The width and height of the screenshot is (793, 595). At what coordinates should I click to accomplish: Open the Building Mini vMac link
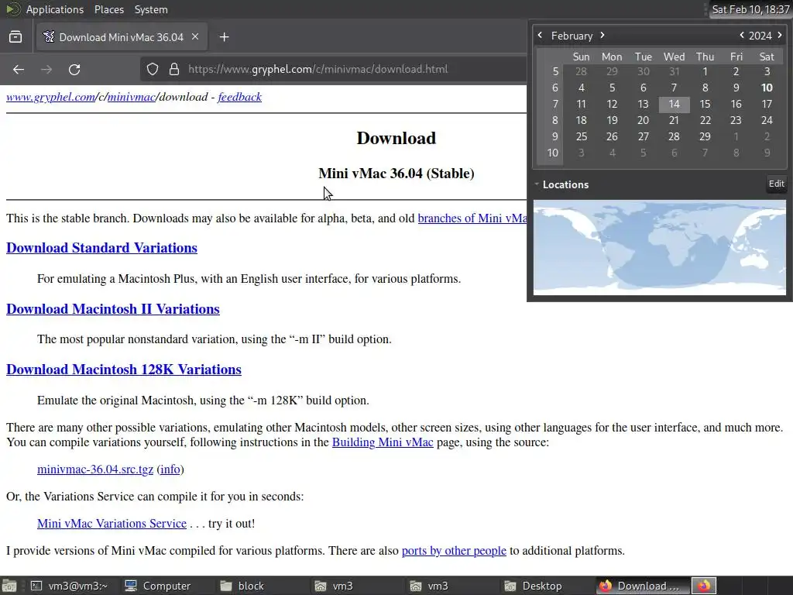pyautogui.click(x=383, y=442)
